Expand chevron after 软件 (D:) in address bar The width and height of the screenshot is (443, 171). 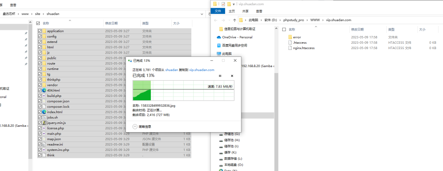(x=280, y=20)
